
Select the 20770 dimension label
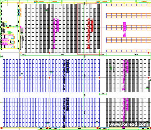point(136,54)
